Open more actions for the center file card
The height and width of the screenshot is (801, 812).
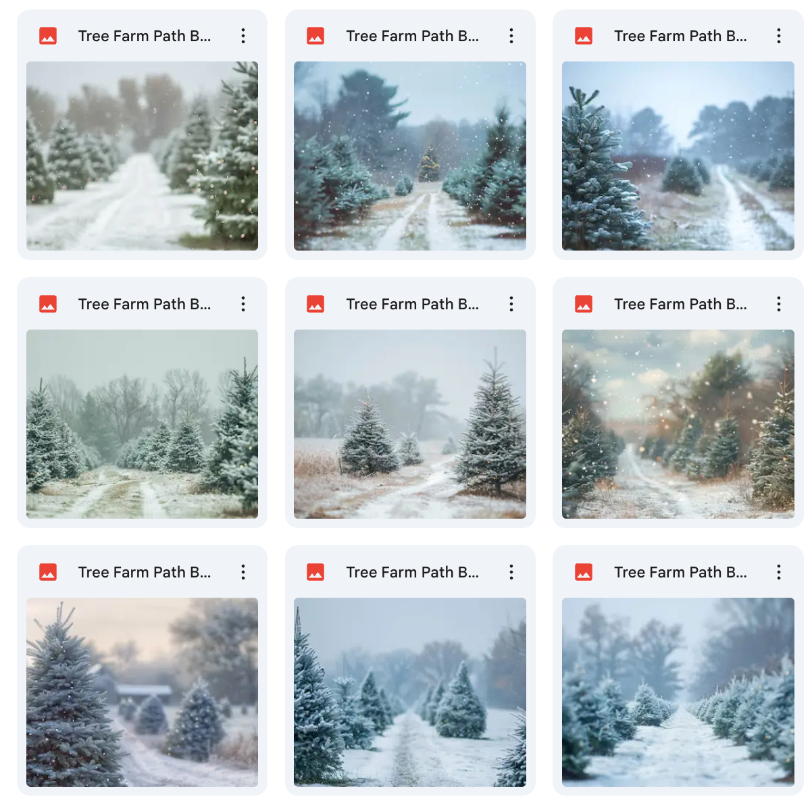click(x=511, y=304)
